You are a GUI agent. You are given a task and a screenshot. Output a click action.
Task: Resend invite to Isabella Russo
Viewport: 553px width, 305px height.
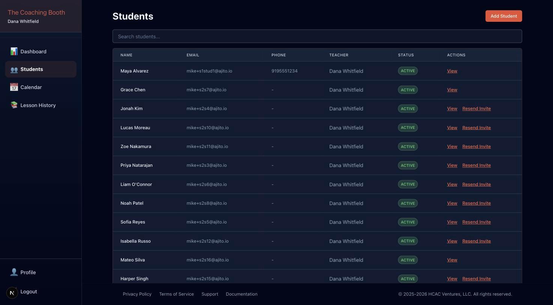point(476,241)
